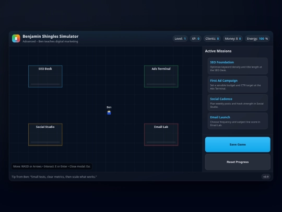This screenshot has width=282, height=212.
Task: Select the Social Cadence mission card
Action: point(238,103)
